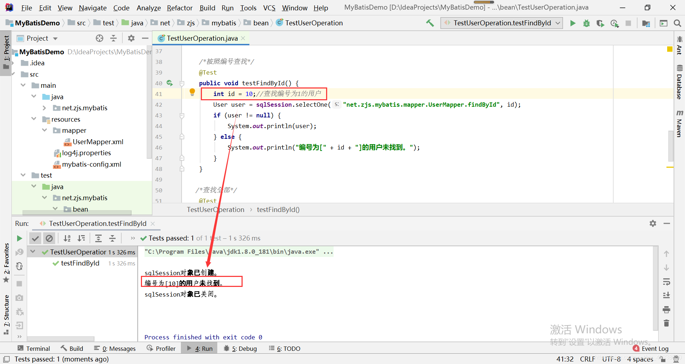Open the 6: TODO tool window
Screen dimensions: 685x364
(285, 349)
